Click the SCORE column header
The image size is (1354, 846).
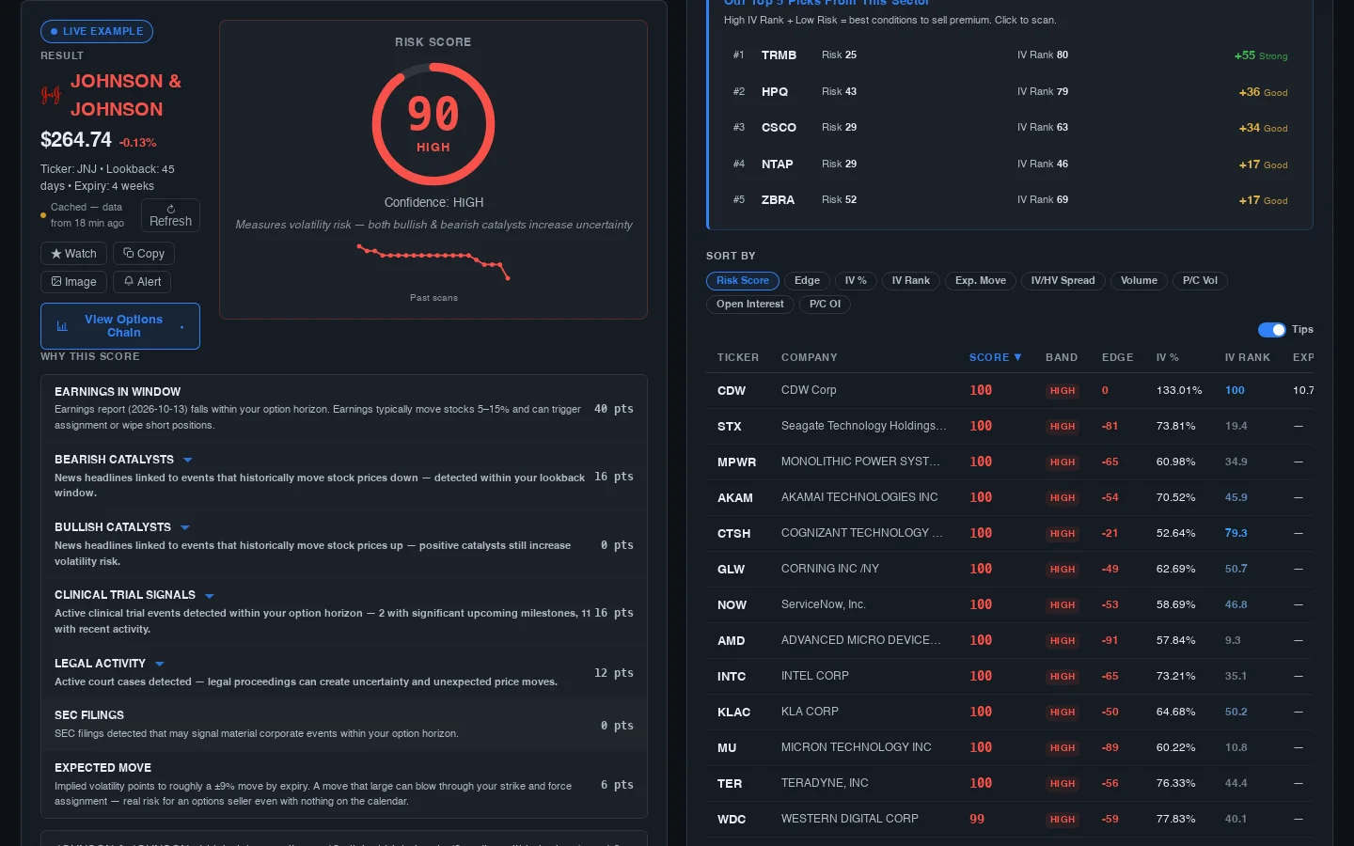(x=995, y=357)
